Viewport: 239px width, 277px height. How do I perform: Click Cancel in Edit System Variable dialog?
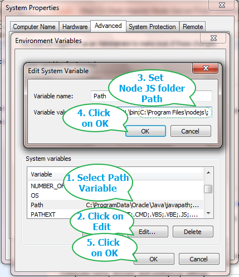pyautogui.click(x=191, y=131)
